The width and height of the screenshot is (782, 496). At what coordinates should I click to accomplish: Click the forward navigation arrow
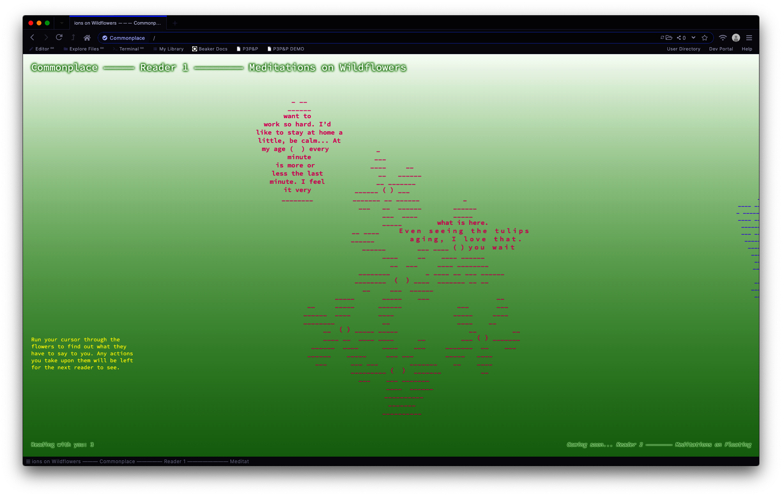(x=46, y=38)
